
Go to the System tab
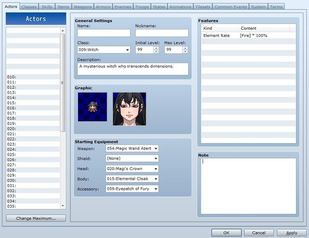tap(258, 7)
